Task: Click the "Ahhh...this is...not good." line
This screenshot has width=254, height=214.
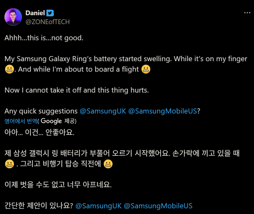Action: tap(44, 38)
